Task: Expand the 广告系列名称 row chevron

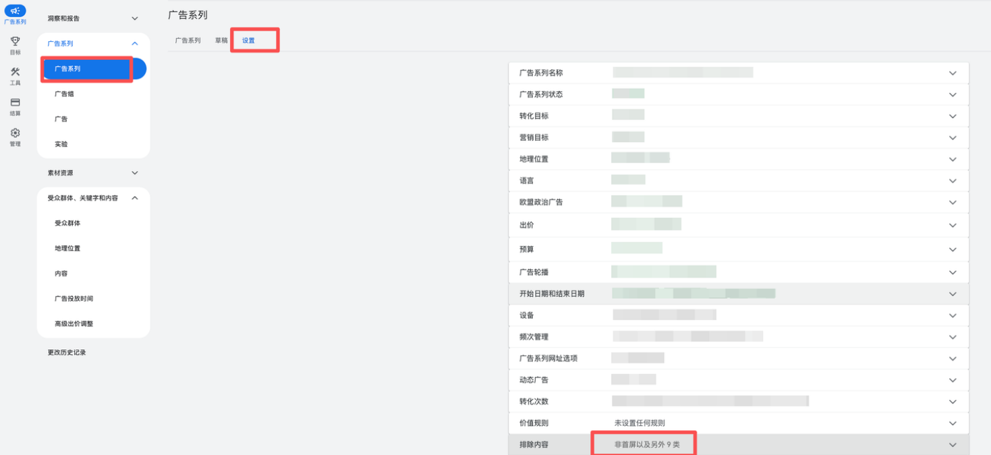Action: pos(953,73)
